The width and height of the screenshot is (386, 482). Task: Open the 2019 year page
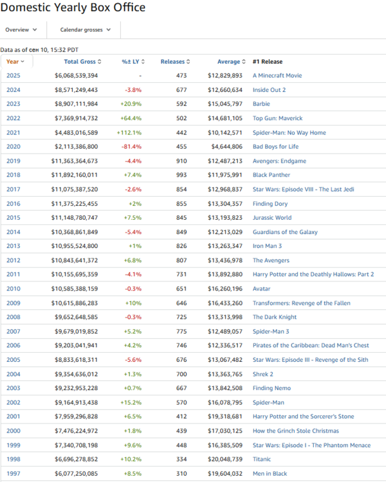coord(13,161)
